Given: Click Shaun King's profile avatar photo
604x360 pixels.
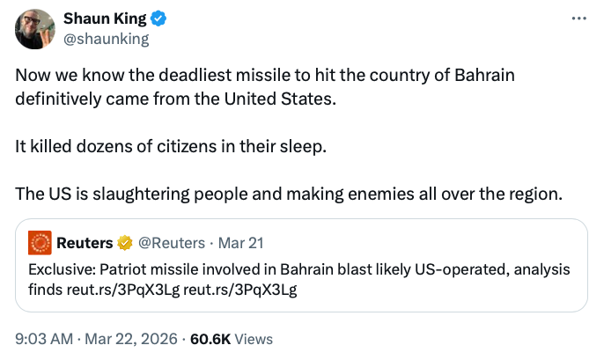Looking at the screenshot, I should pos(35,29).
